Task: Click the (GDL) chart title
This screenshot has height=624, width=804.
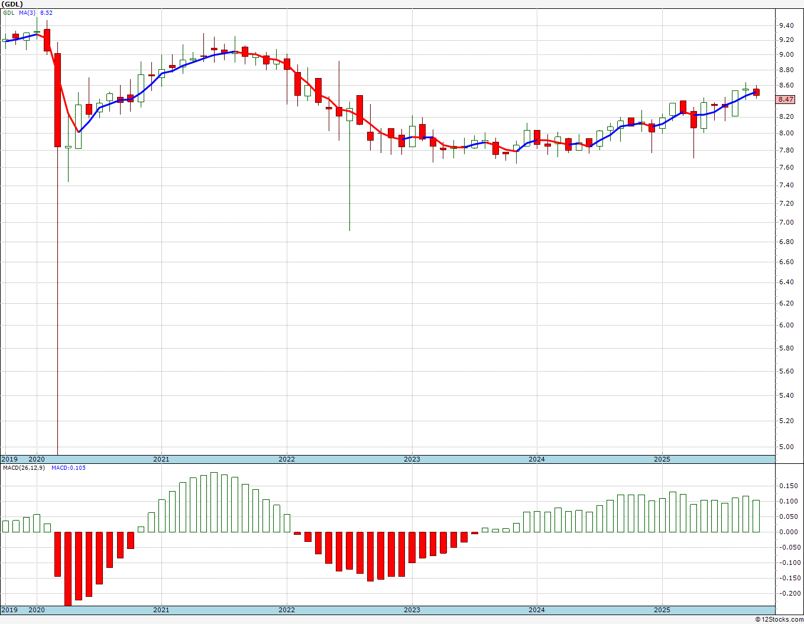Action: pos(12,4)
